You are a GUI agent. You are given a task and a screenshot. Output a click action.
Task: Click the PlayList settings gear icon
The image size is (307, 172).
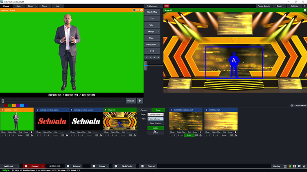[142, 166]
